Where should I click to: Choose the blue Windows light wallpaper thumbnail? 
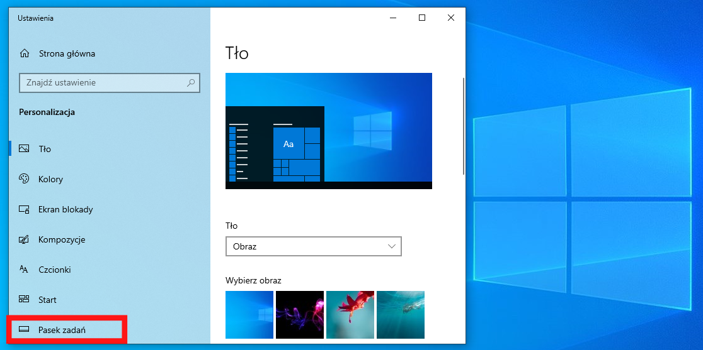pyautogui.click(x=249, y=315)
